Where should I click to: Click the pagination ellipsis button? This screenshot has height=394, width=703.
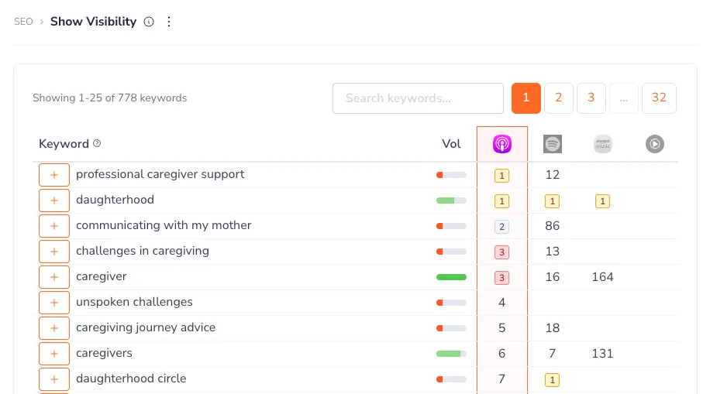point(624,98)
